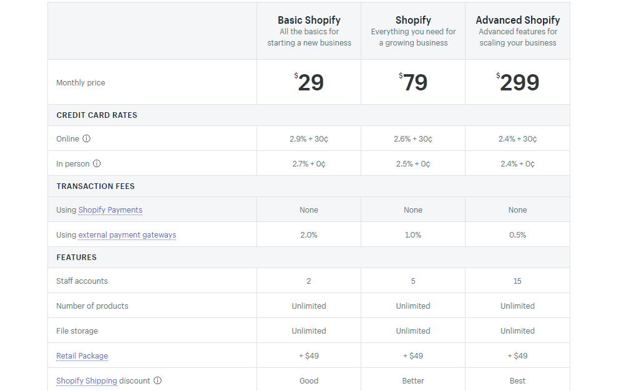The height and width of the screenshot is (391, 624).
Task: Click the staff accounts value 2
Action: (x=309, y=281)
